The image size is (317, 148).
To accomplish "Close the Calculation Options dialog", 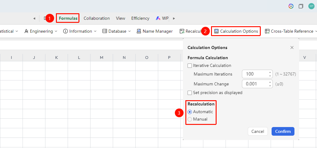I will click(x=292, y=47).
